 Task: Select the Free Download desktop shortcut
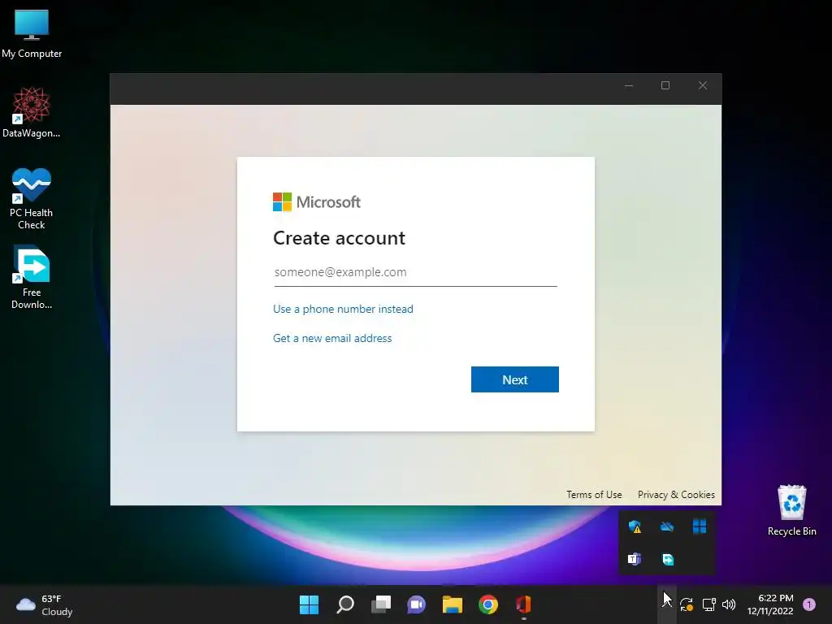[32, 278]
